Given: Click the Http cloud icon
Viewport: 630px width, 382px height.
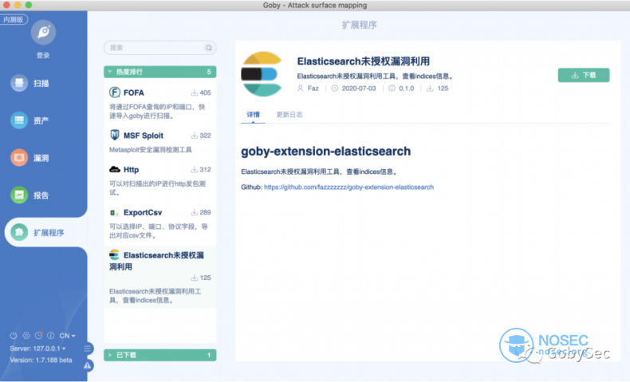Looking at the screenshot, I should click(x=115, y=169).
